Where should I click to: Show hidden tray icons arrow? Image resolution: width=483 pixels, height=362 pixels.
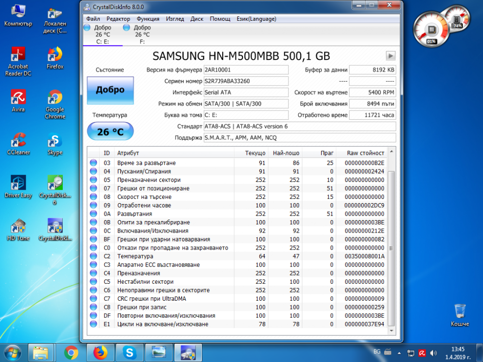click(399, 353)
